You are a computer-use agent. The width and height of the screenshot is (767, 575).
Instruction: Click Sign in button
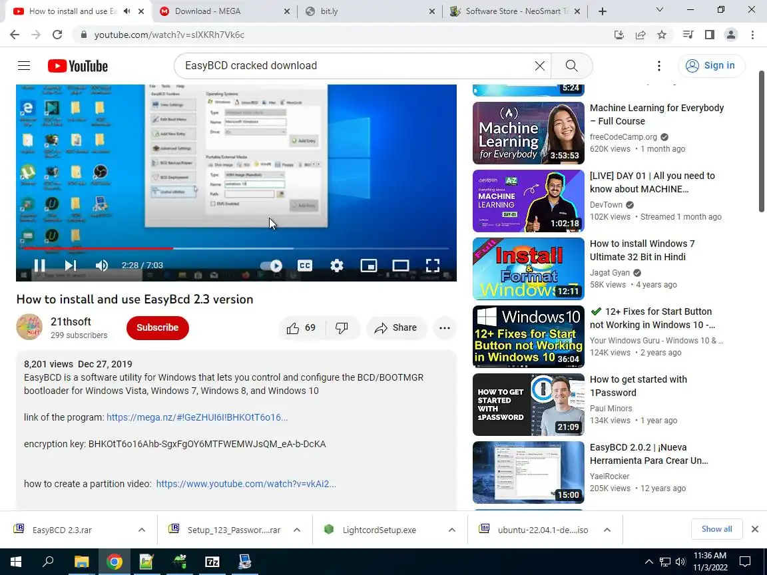click(711, 65)
